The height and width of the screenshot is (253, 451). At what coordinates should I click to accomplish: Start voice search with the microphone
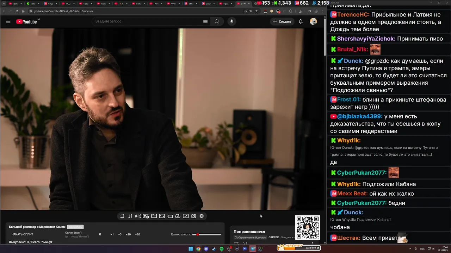click(231, 21)
